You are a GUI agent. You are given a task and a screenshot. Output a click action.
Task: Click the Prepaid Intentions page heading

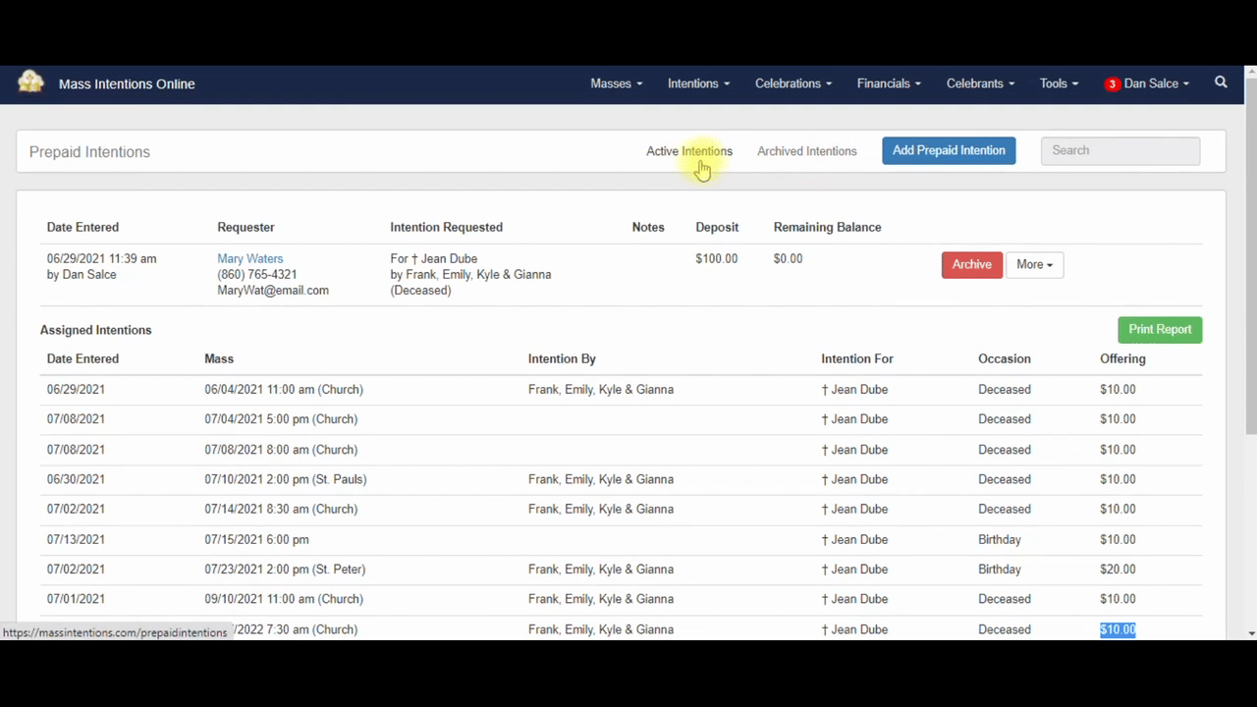[89, 152]
